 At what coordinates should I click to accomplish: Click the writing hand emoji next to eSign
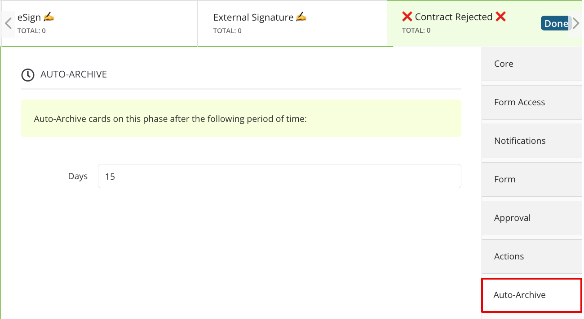49,17
